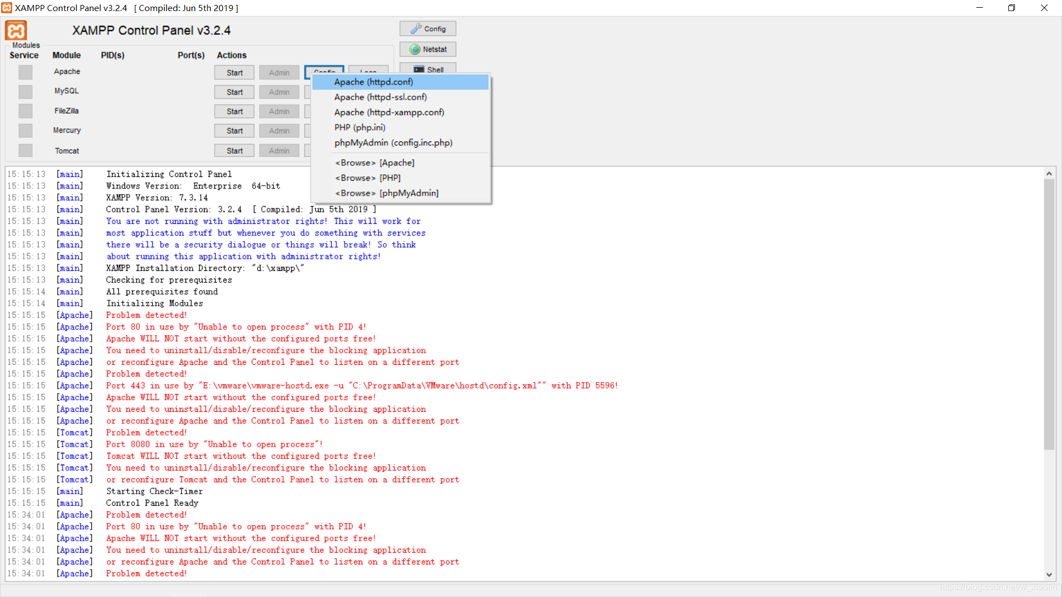Toggle the Apache service checkbox
The height and width of the screenshot is (597, 1062).
[x=25, y=72]
